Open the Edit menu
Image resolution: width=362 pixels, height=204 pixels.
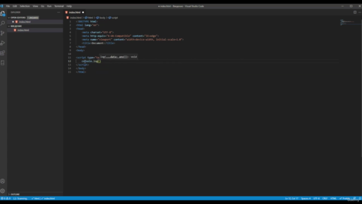tap(15, 6)
